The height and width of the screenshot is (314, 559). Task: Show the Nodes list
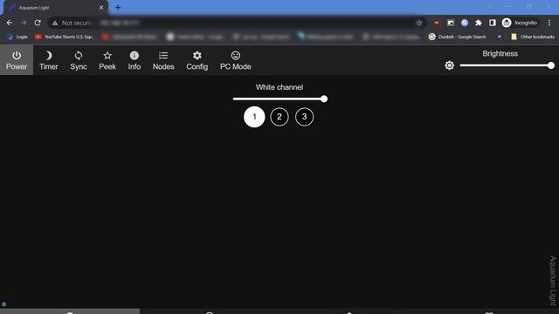[x=163, y=60]
